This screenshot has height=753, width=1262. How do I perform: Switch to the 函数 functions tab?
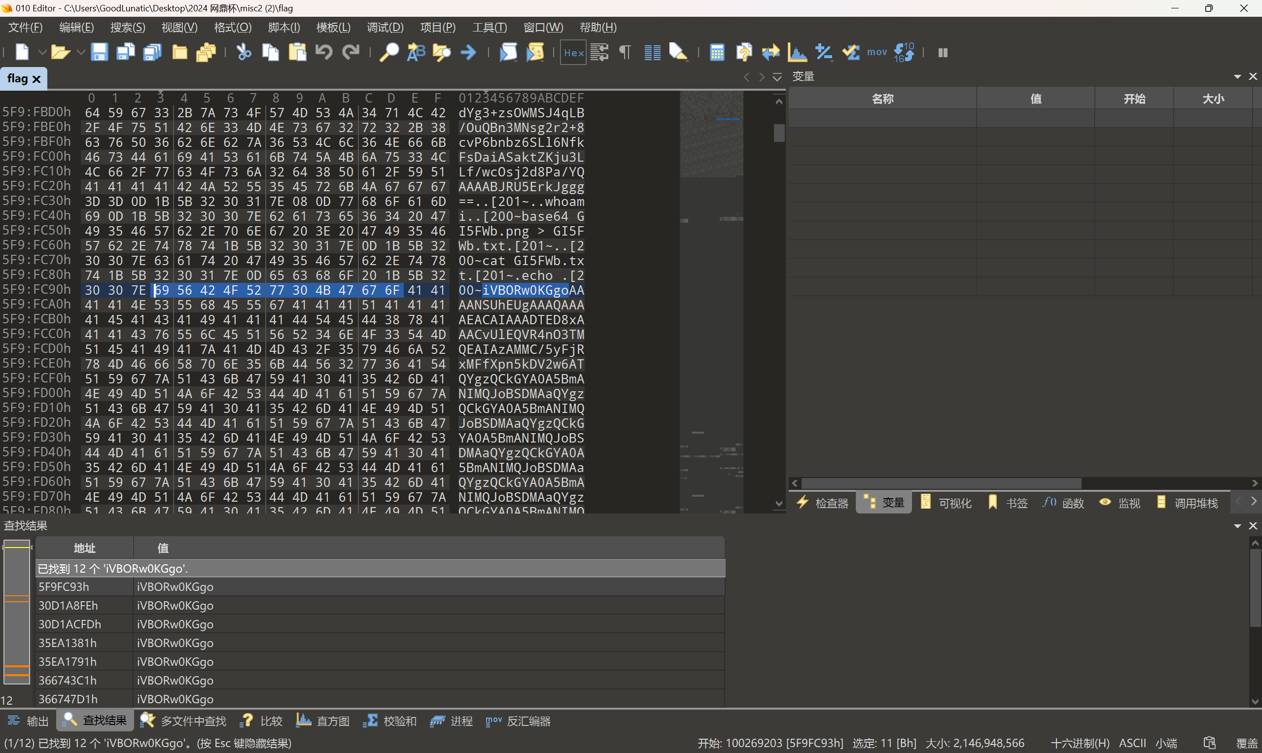tap(1064, 503)
